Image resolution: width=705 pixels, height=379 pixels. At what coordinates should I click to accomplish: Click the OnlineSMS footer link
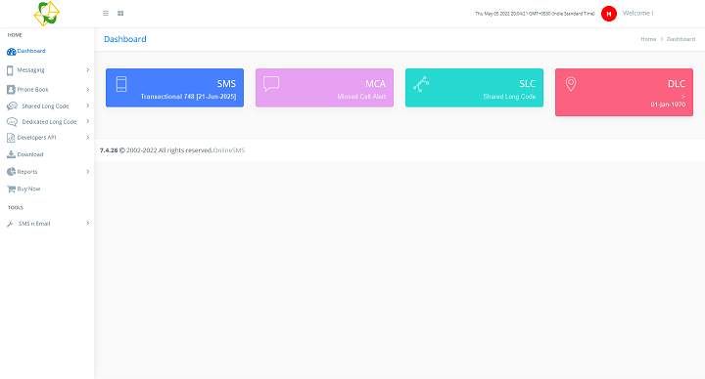coord(229,150)
